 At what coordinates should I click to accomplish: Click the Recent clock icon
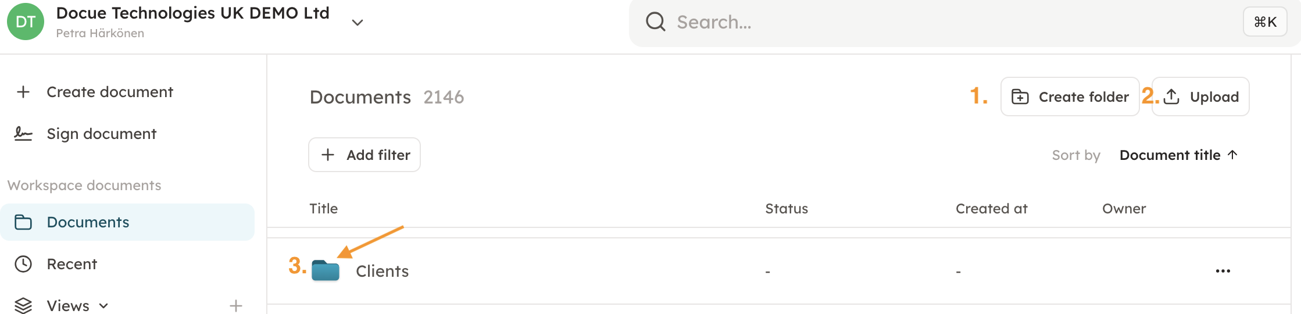pyautogui.click(x=23, y=264)
